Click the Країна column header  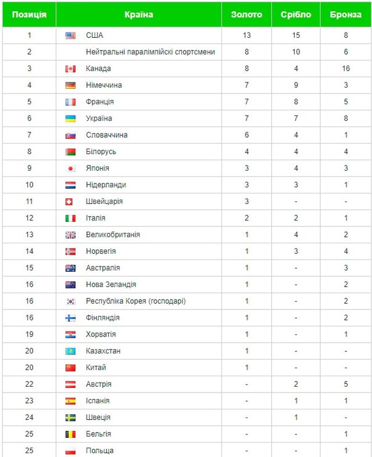click(138, 15)
